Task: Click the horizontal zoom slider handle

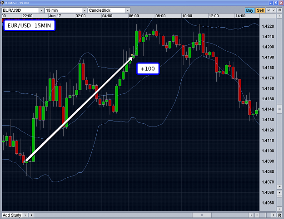Action: click(265, 215)
